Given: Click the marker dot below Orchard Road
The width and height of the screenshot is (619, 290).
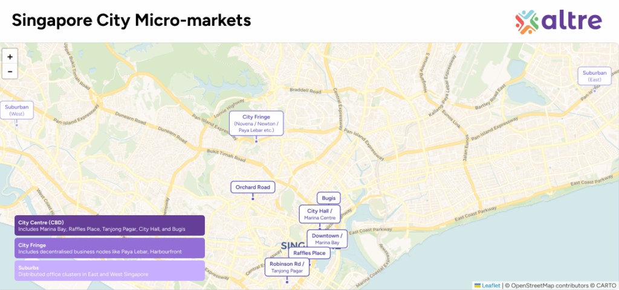Looking at the screenshot, I should (x=253, y=198).
